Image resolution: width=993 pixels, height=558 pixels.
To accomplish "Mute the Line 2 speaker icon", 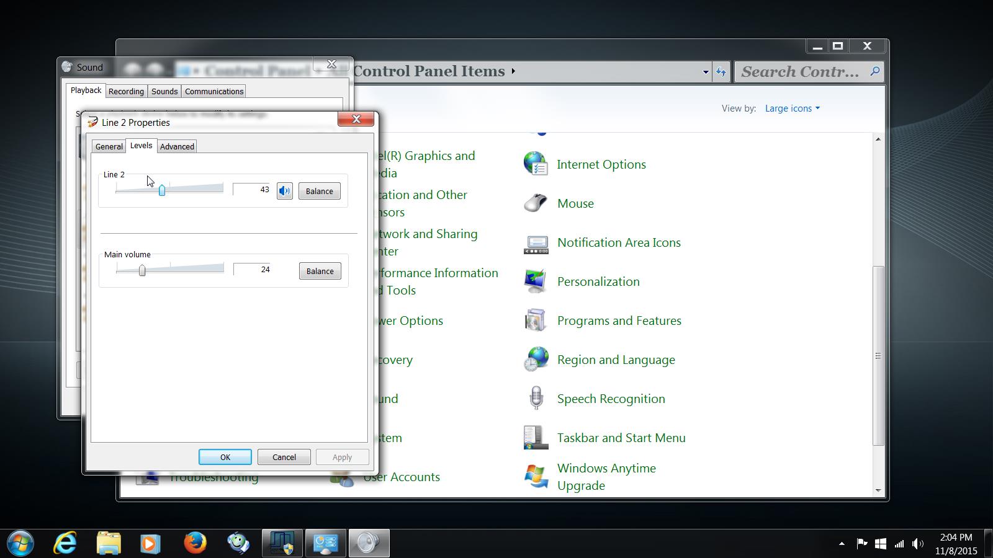I will pos(284,191).
